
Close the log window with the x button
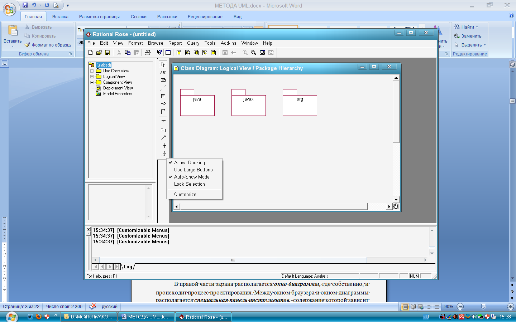tap(89, 229)
